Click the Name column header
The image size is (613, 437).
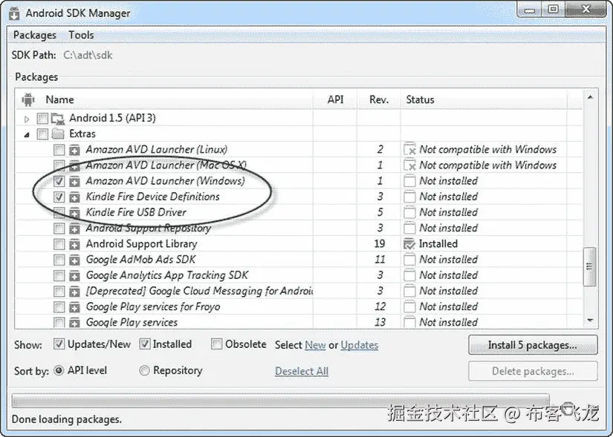(x=60, y=100)
